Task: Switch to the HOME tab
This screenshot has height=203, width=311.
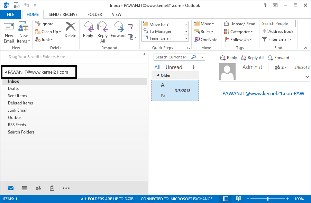Action: (x=33, y=15)
